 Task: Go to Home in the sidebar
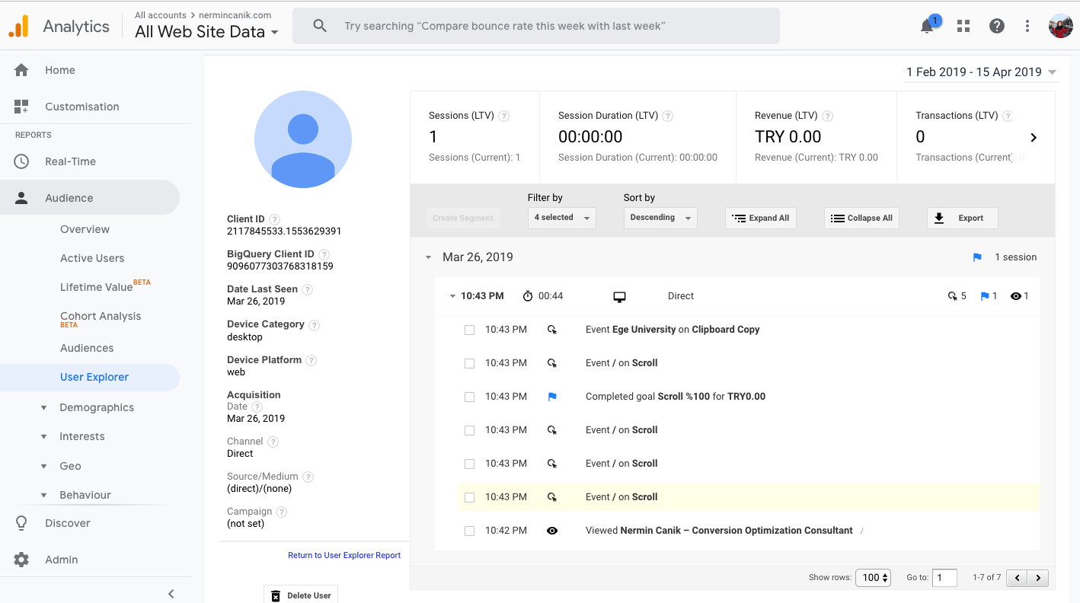[60, 70]
